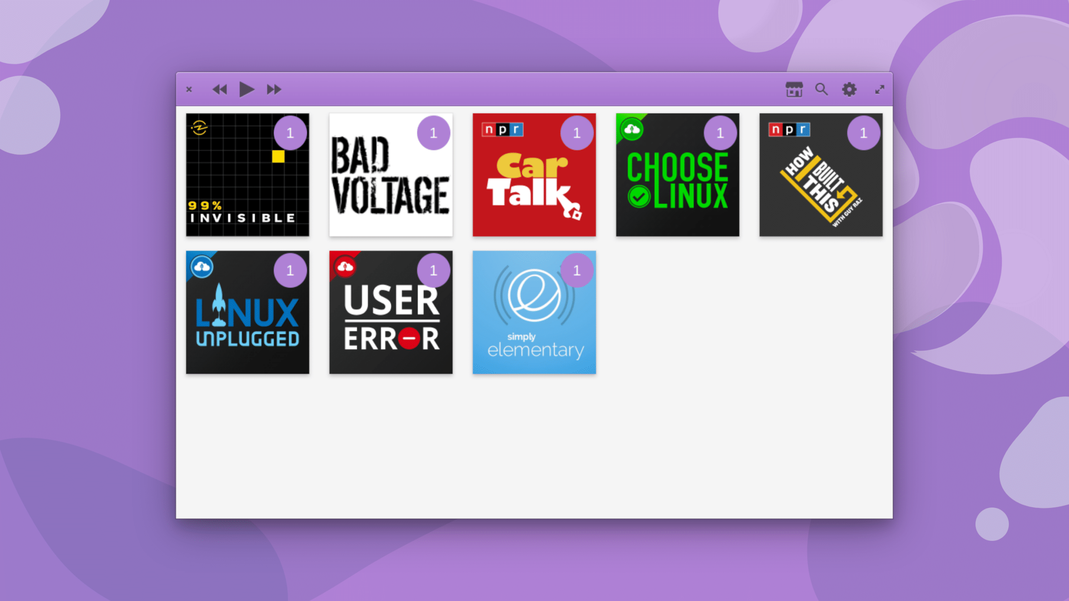Click unplayed count badge on Car Talk
Screen dimensions: 1069x601
(x=577, y=133)
